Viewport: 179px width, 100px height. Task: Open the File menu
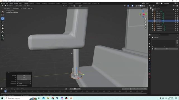[x=4, y=3]
